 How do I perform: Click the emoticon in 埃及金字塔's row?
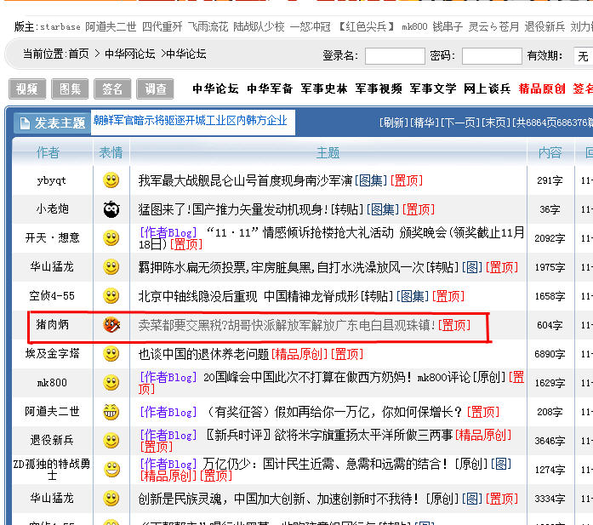point(111,354)
